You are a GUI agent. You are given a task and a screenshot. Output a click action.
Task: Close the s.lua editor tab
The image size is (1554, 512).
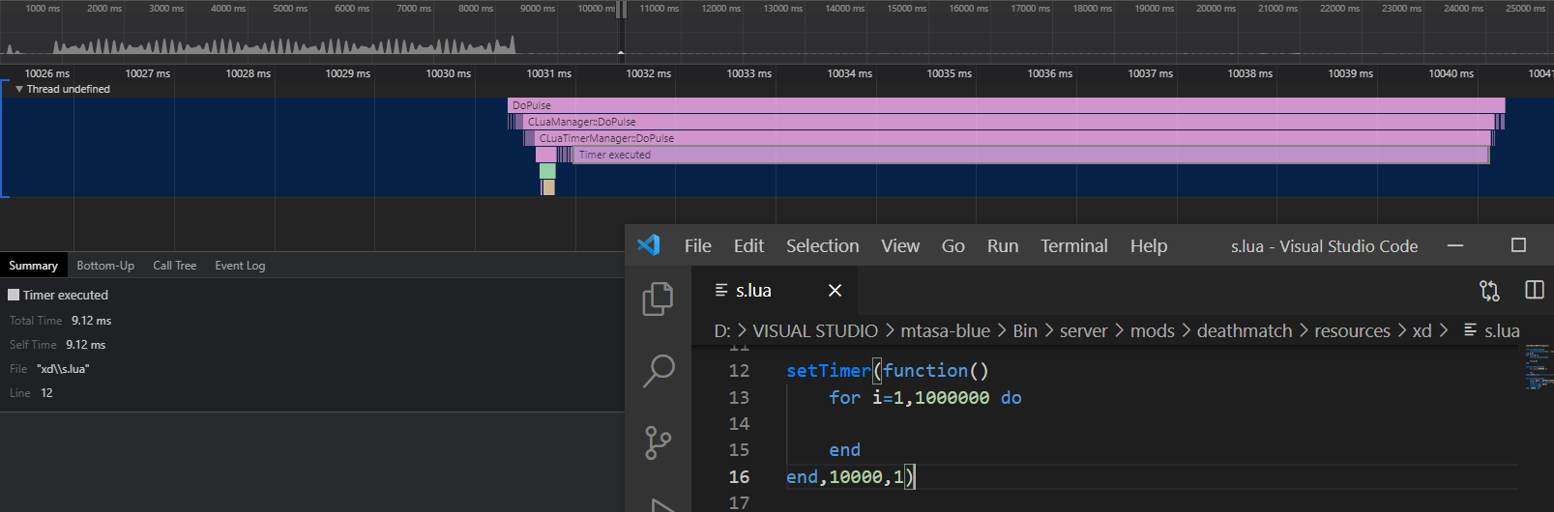(x=836, y=290)
